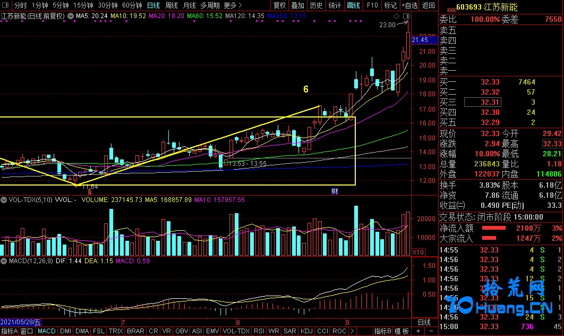Click the 返回 back button

point(428,5)
